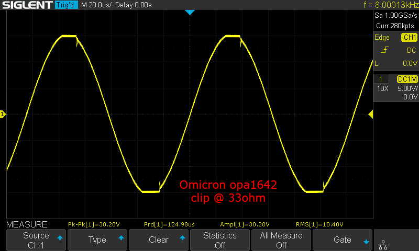
Task: Click the 5.00V/ vertical scale value
Action: [x=407, y=88]
